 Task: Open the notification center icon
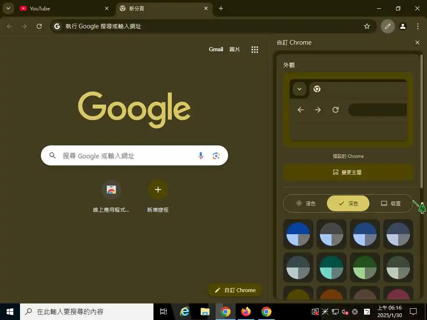(x=413, y=312)
